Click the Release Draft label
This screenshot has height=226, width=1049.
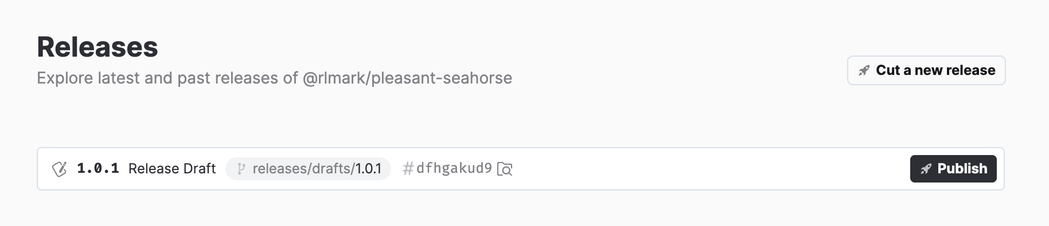click(172, 168)
